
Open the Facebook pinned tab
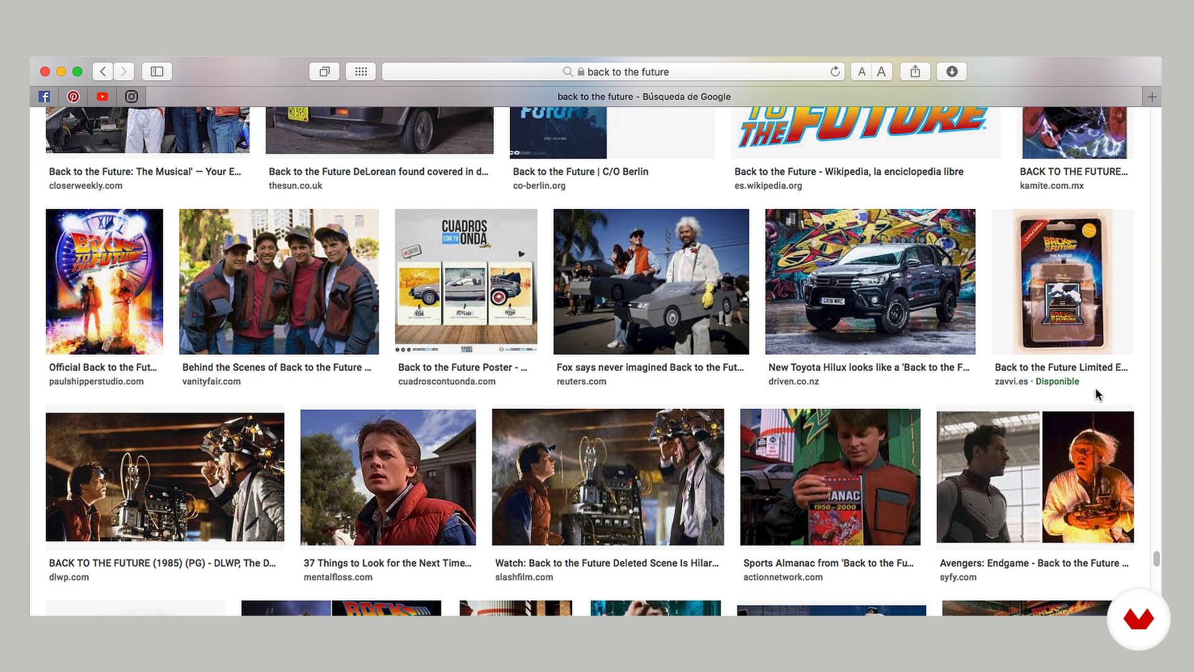pyautogui.click(x=44, y=96)
